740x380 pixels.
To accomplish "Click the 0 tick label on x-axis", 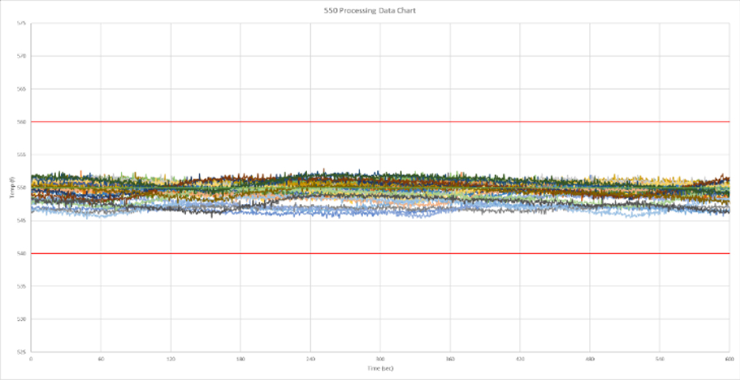I will click(31, 358).
